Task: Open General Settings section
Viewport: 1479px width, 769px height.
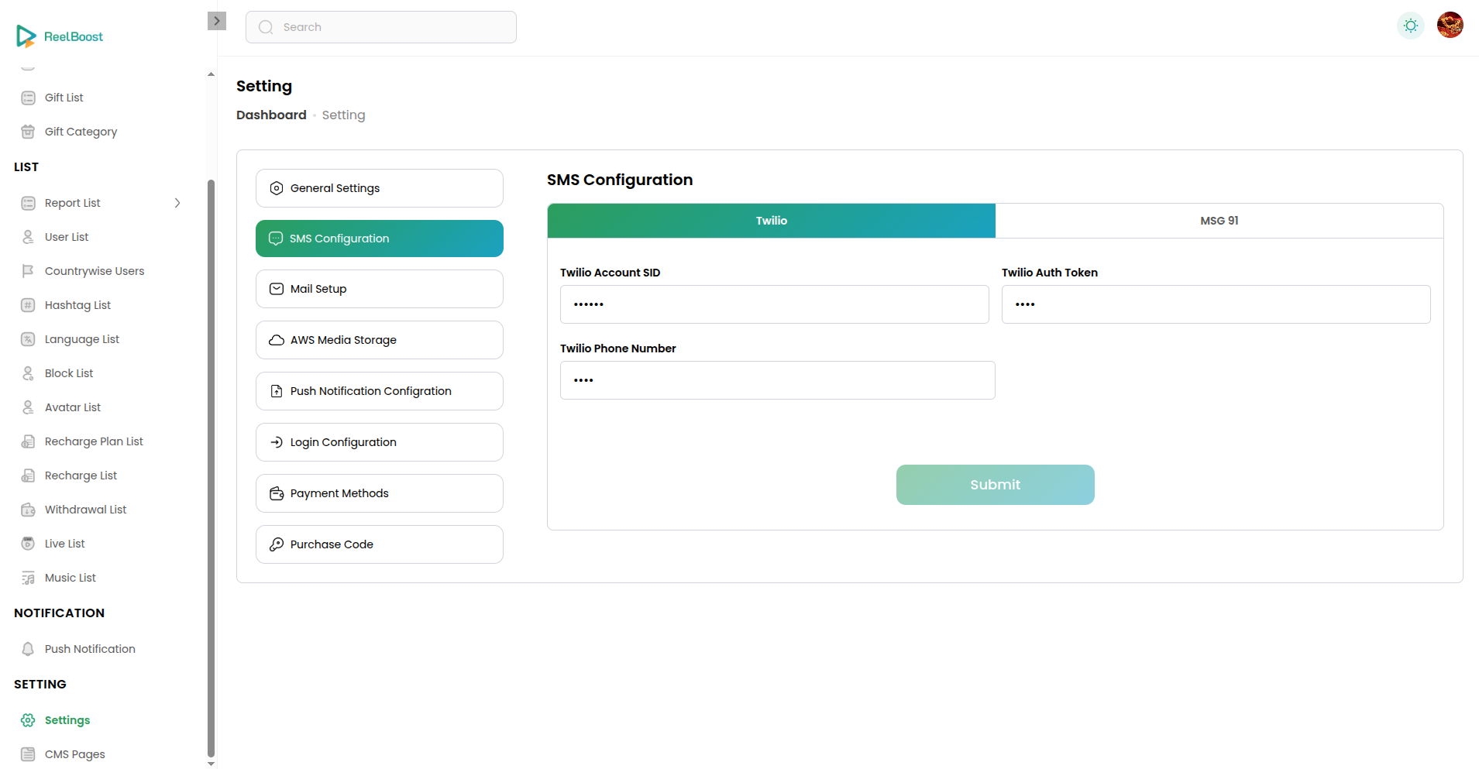Action: point(380,188)
